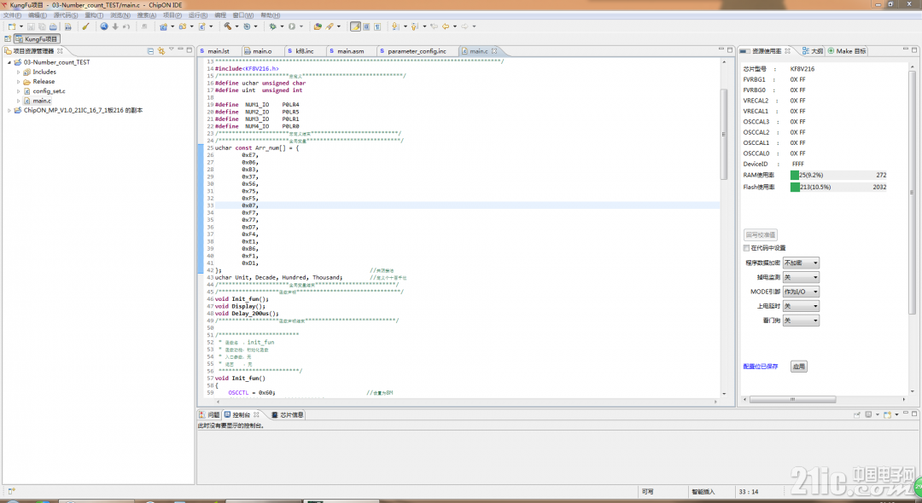This screenshot has height=503, width=922.
Task: Open the 掉电监测 dropdown
Action: point(801,277)
